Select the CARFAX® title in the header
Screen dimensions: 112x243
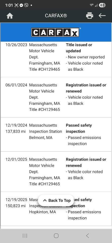pyautogui.click(x=56, y=16)
